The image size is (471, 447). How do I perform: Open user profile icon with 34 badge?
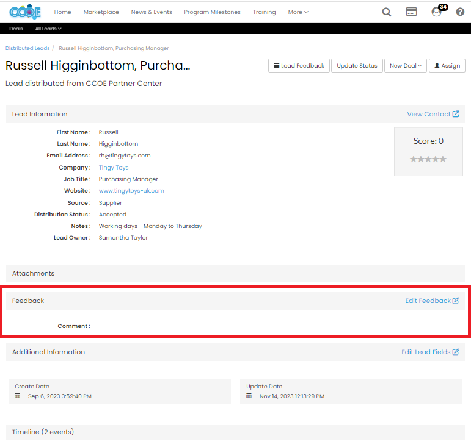point(437,12)
